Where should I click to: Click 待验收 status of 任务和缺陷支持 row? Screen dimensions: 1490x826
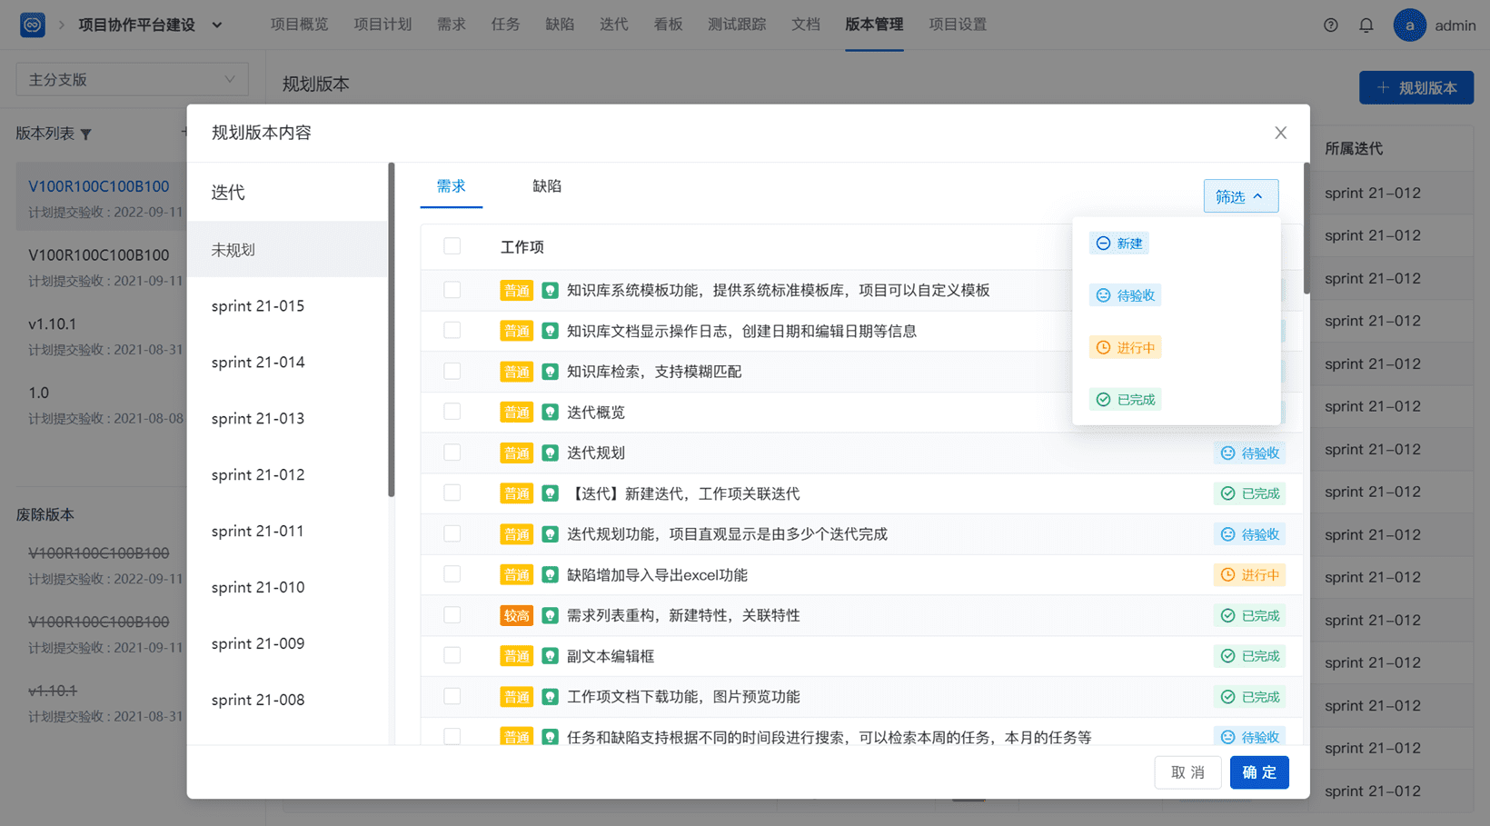click(x=1250, y=737)
